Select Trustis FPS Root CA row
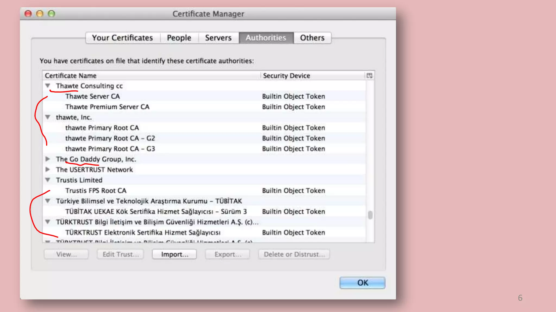The image size is (556, 312). pos(96,191)
